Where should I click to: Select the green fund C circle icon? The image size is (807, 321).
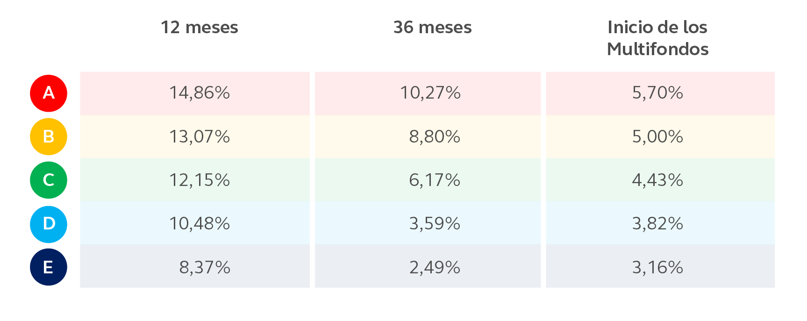[49, 180]
